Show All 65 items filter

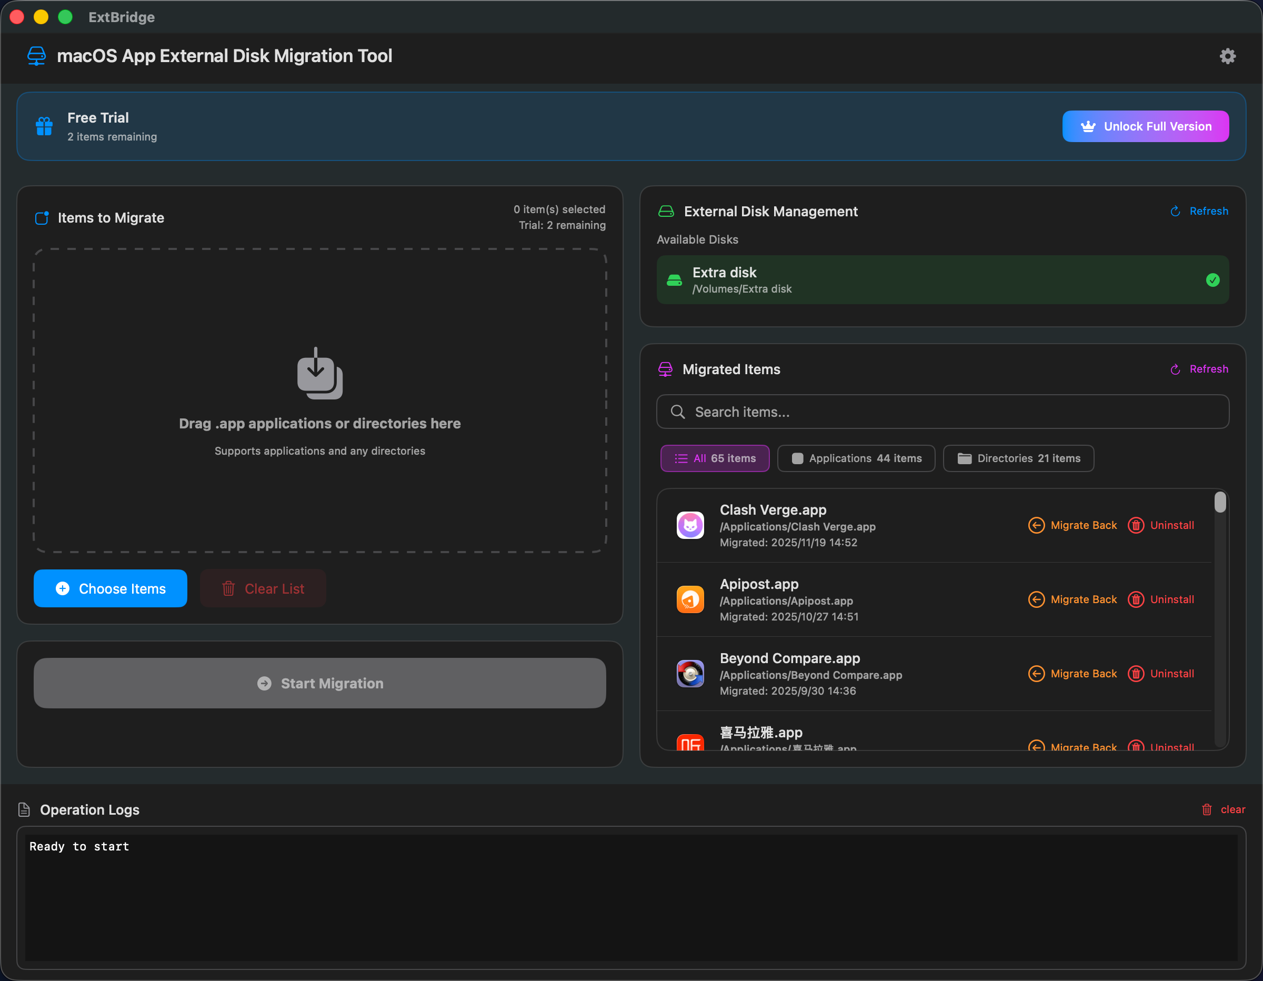(x=715, y=458)
